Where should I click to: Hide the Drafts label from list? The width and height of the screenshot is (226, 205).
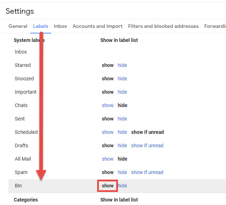122,145
